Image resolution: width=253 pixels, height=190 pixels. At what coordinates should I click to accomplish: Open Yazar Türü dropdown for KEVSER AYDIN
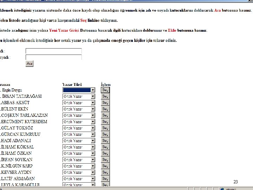pyautogui.click(x=79, y=172)
